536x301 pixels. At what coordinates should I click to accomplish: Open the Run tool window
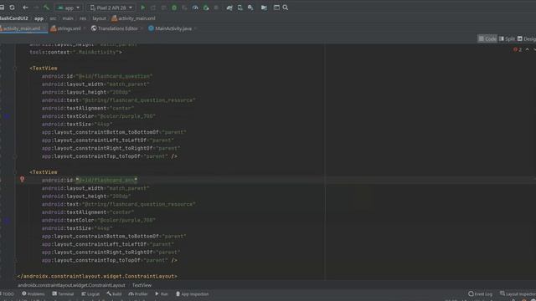tap(162, 293)
